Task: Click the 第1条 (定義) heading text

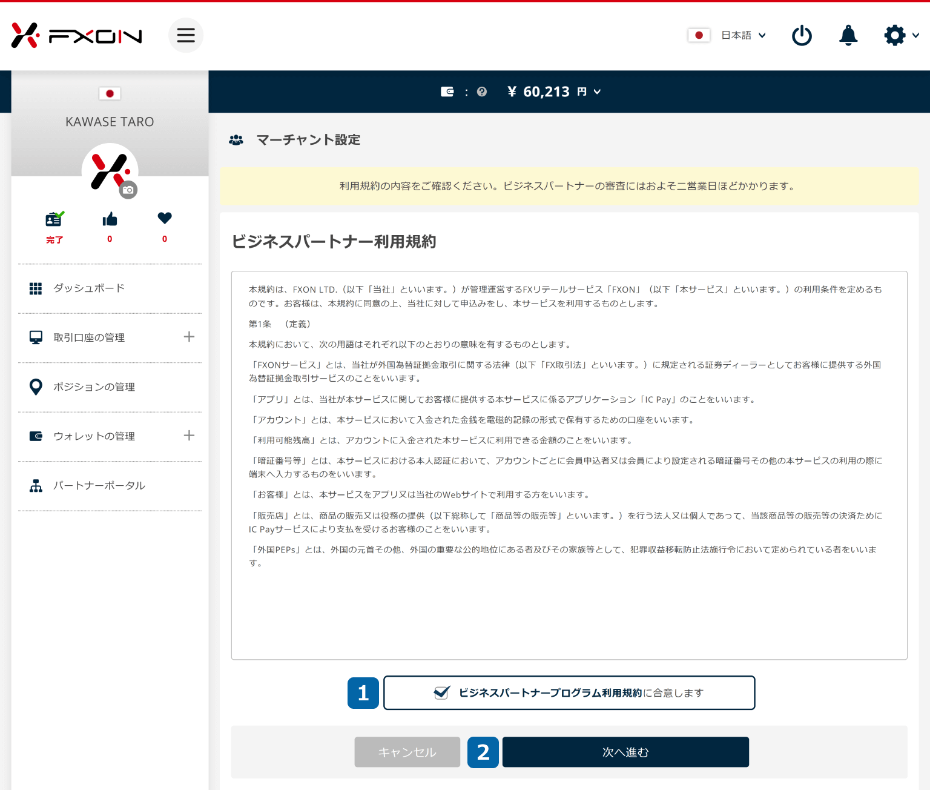Action: click(280, 324)
